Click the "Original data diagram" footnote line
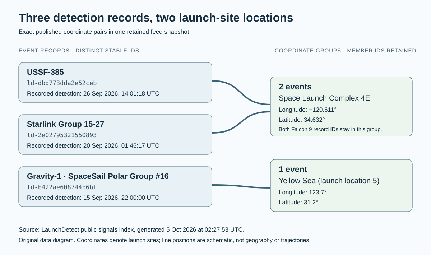The width and height of the screenshot is (431, 255). (164, 240)
